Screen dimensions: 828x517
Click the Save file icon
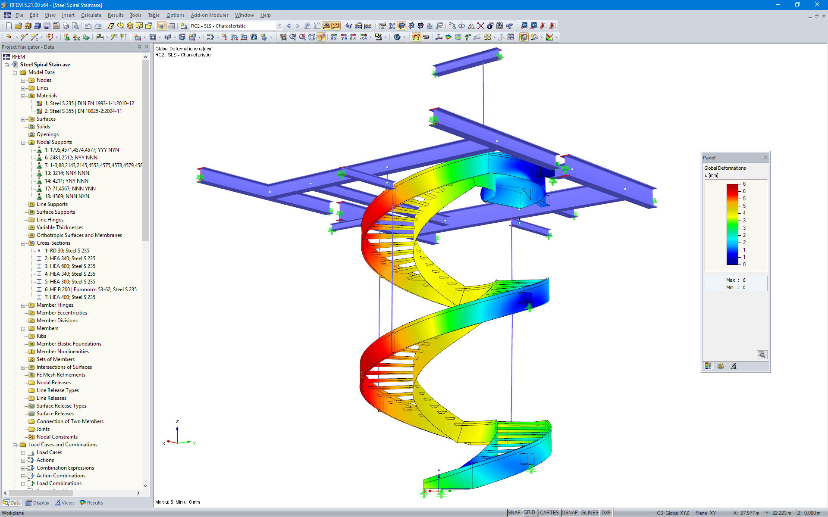pos(47,26)
